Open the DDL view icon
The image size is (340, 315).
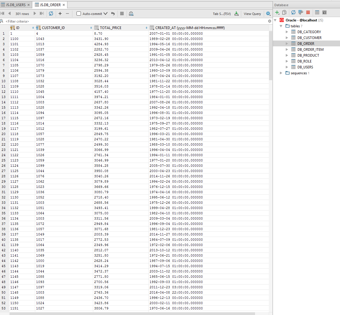click(131, 14)
